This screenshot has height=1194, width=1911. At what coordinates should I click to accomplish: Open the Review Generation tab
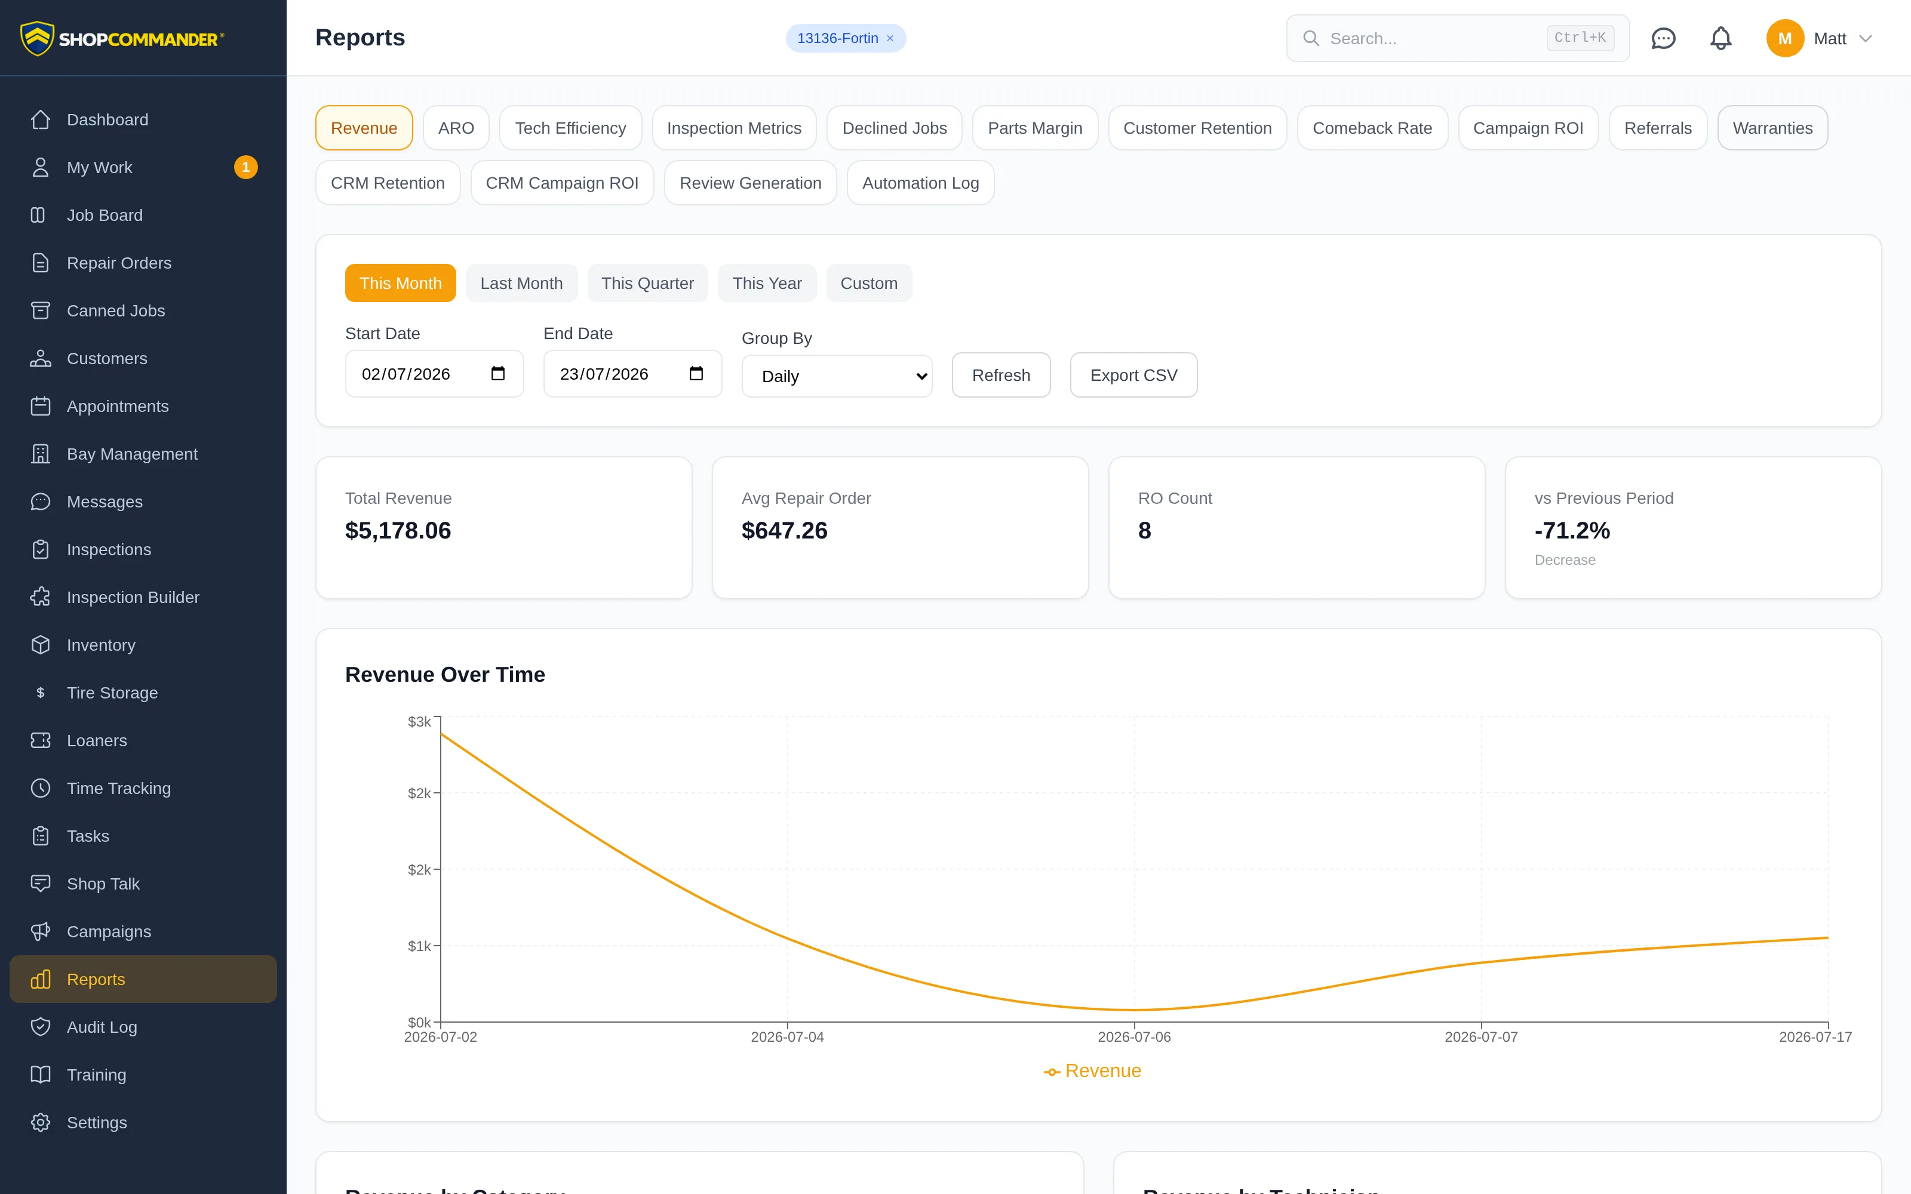(750, 183)
